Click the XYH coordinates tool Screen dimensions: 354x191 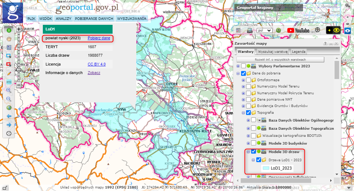[9, 82]
